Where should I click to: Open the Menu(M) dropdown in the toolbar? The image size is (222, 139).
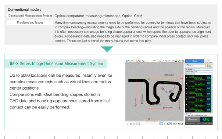130,61
